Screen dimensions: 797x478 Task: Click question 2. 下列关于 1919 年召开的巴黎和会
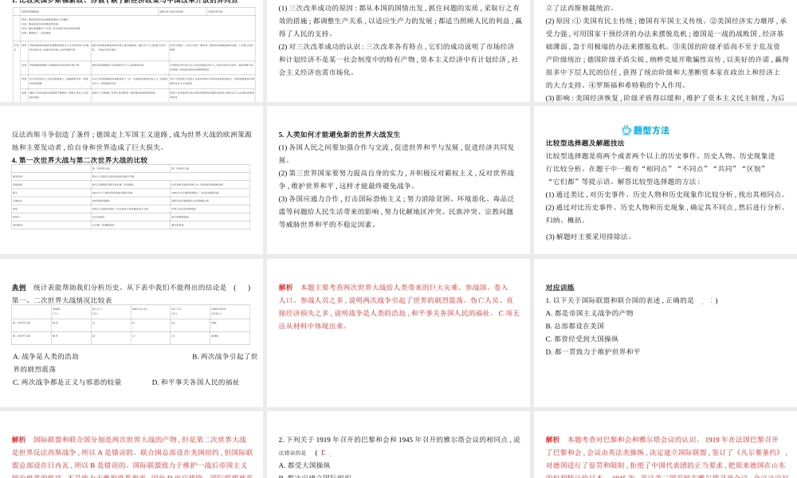pos(399,440)
